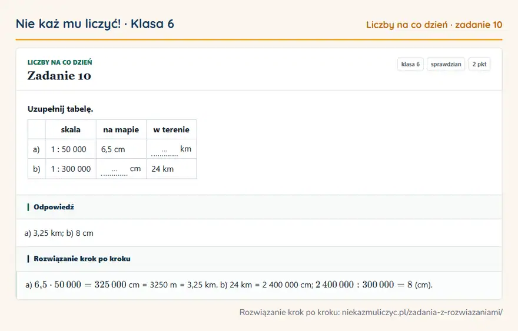Click the 'Nie każ mu liczyć! · Klasa 6' title

pyautogui.click(x=95, y=24)
